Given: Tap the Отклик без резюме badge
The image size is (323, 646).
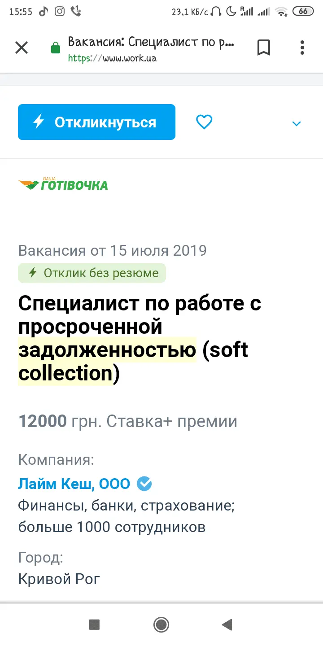Looking at the screenshot, I should click(x=92, y=273).
